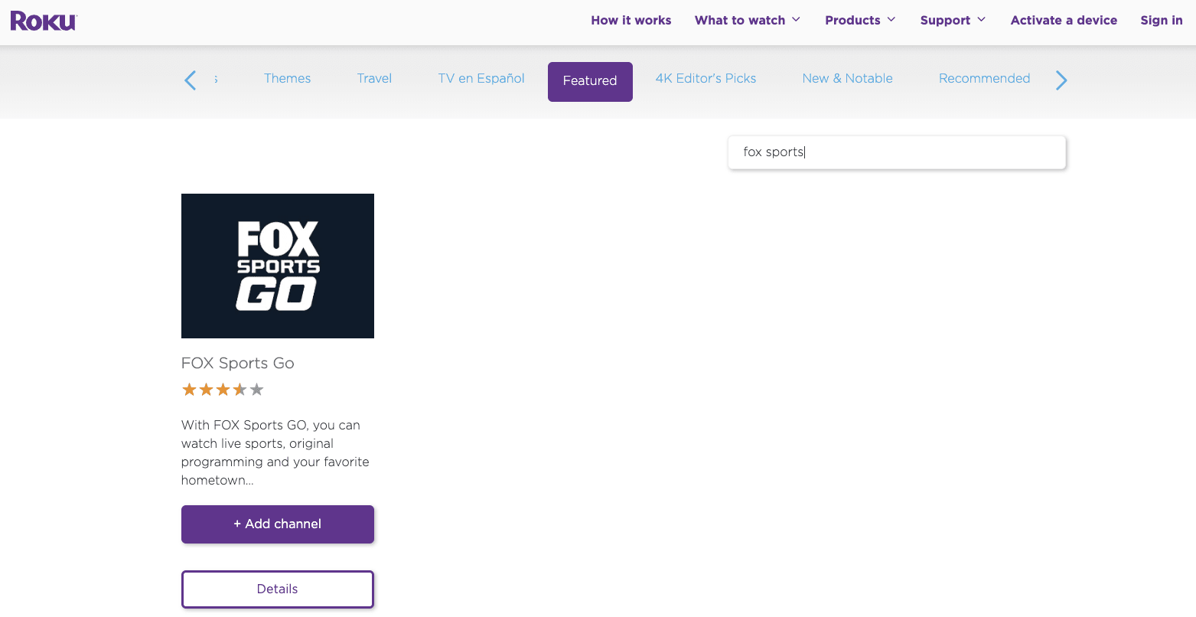Switch to the Themes category

(288, 79)
